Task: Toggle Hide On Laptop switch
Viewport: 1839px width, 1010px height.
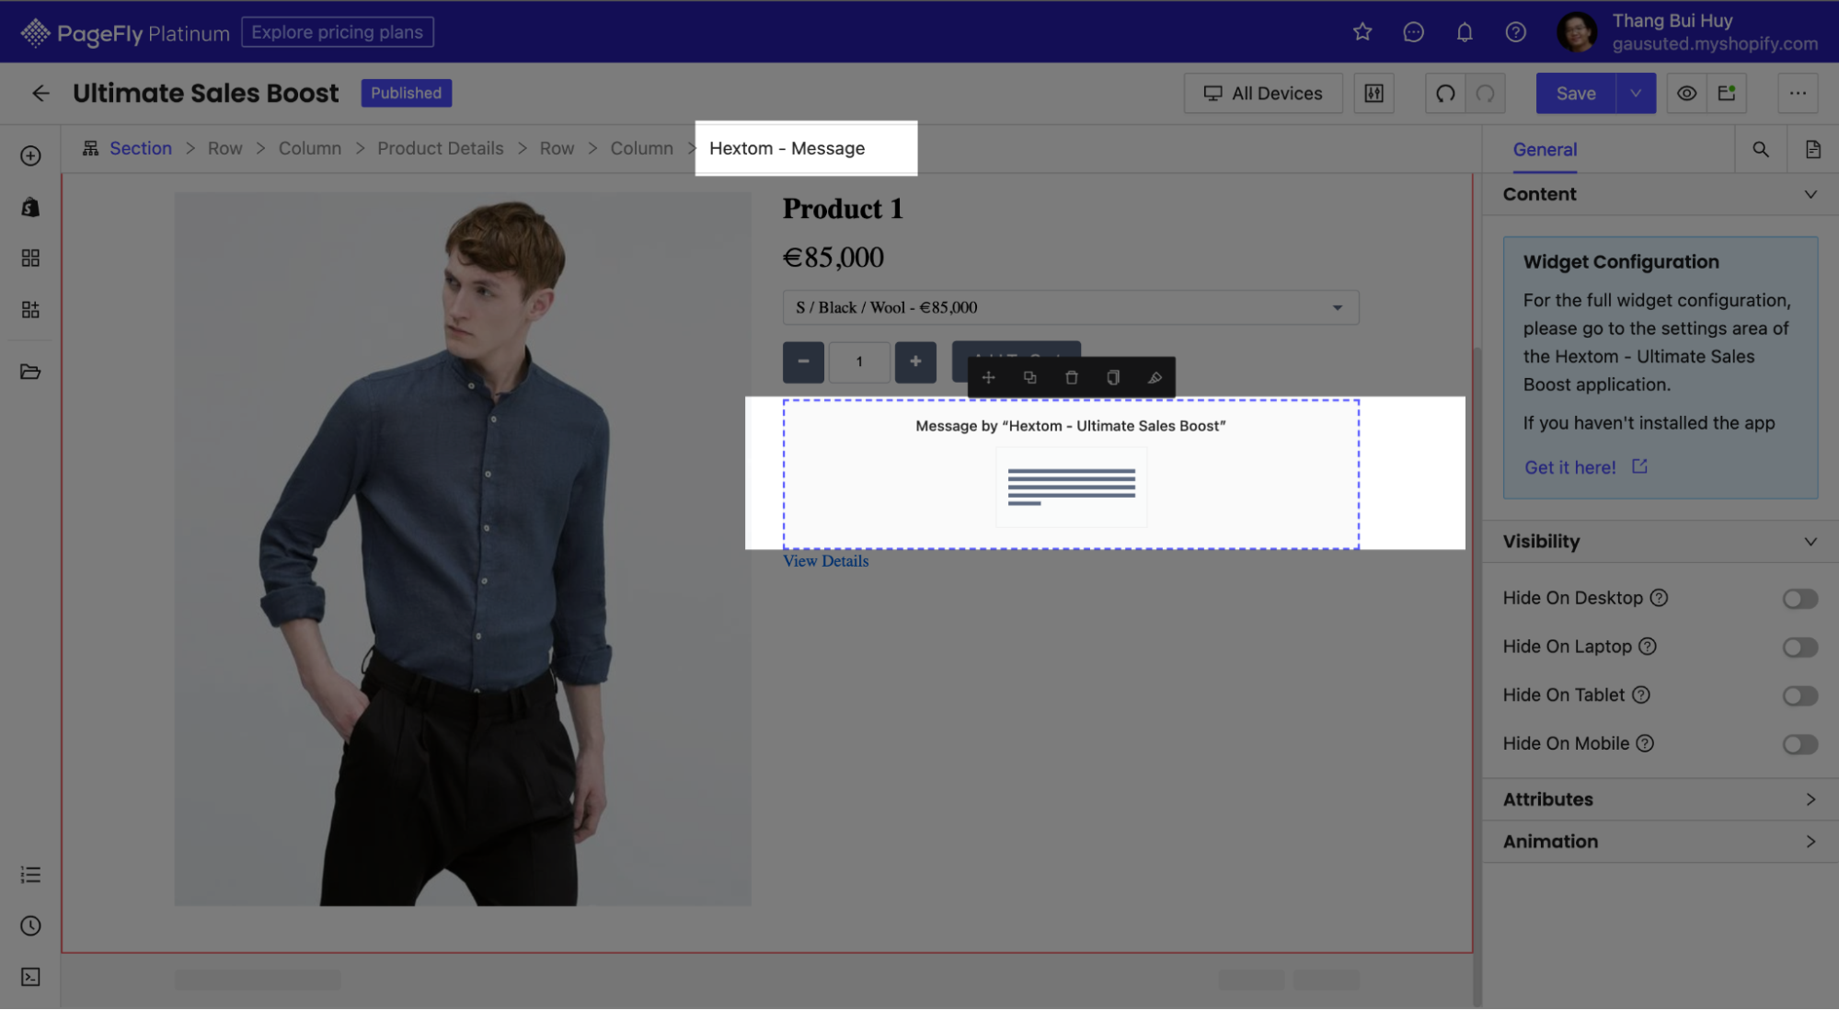Action: (1799, 648)
